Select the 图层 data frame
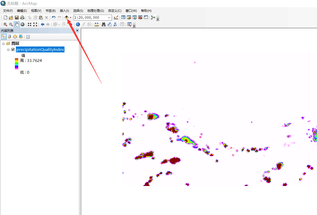 point(15,44)
